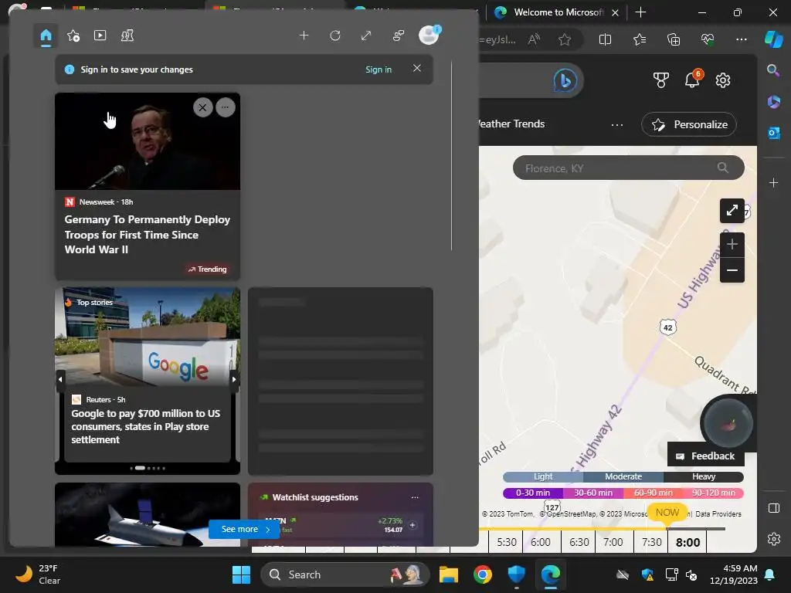Open the Watch video icon in widgets panel

pyautogui.click(x=100, y=36)
